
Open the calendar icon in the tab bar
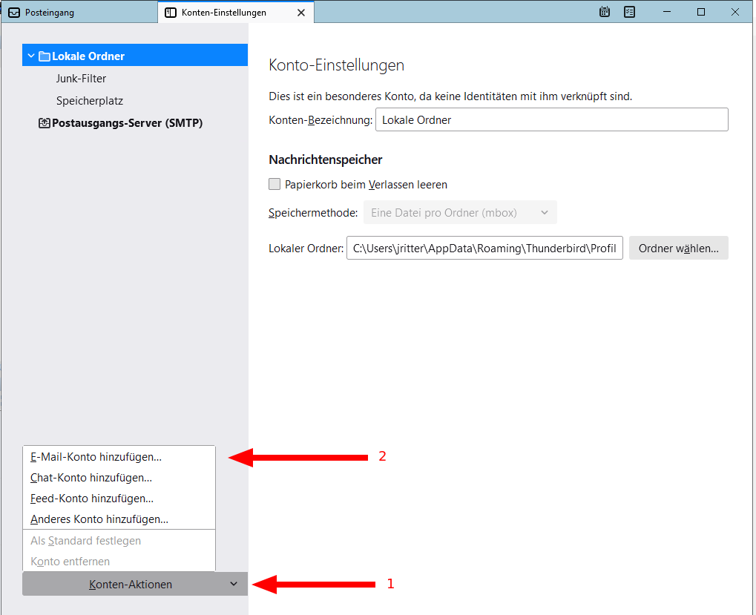pyautogui.click(x=605, y=12)
